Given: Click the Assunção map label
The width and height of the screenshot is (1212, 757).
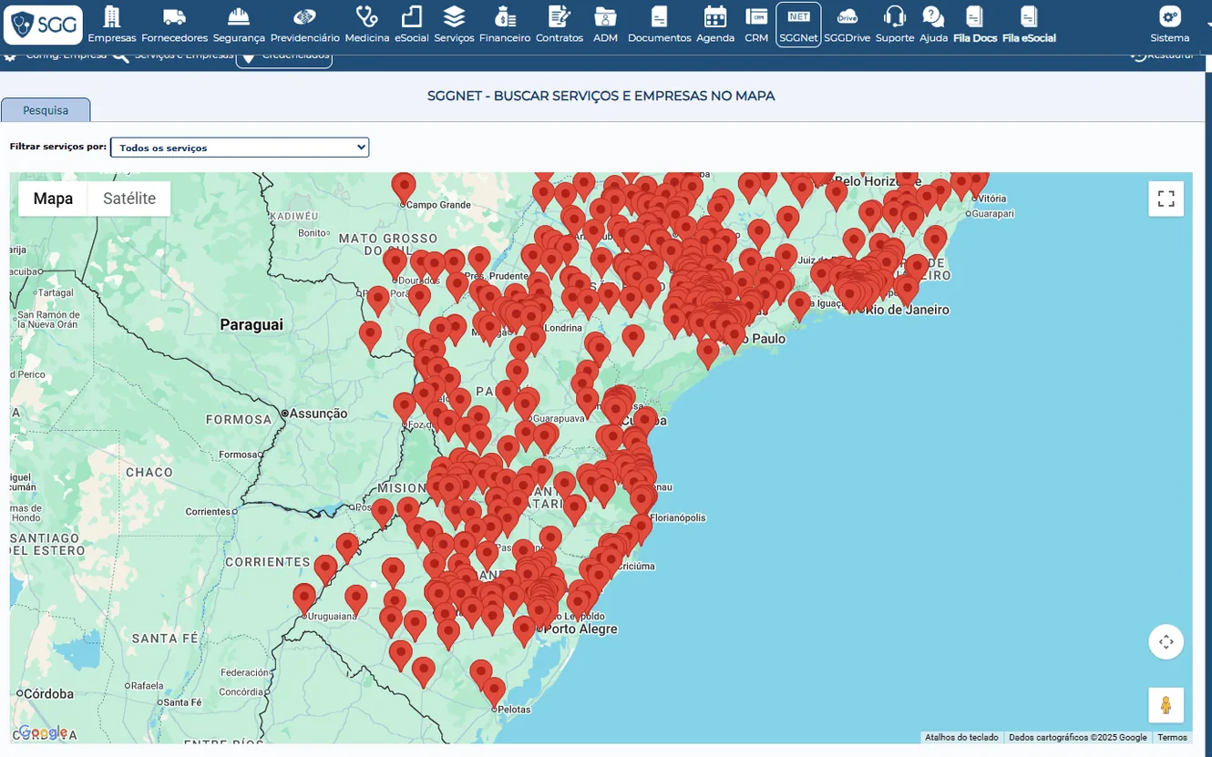Looking at the screenshot, I should pyautogui.click(x=318, y=414).
